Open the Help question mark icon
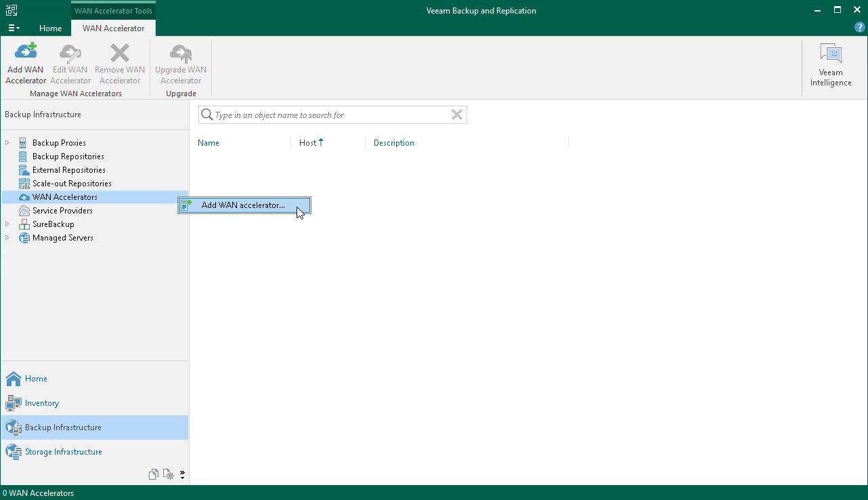Image resolution: width=868 pixels, height=500 pixels. [860, 28]
